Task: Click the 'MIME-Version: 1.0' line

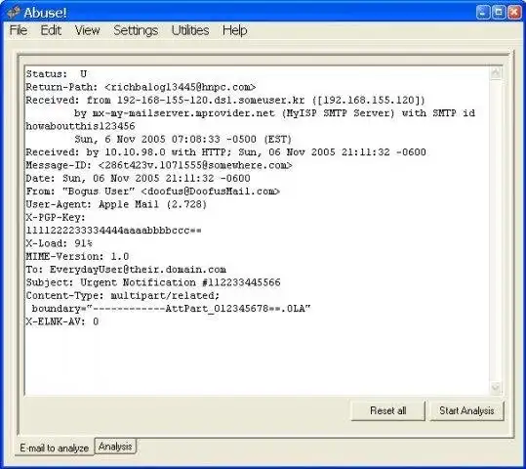Action: 77,257
